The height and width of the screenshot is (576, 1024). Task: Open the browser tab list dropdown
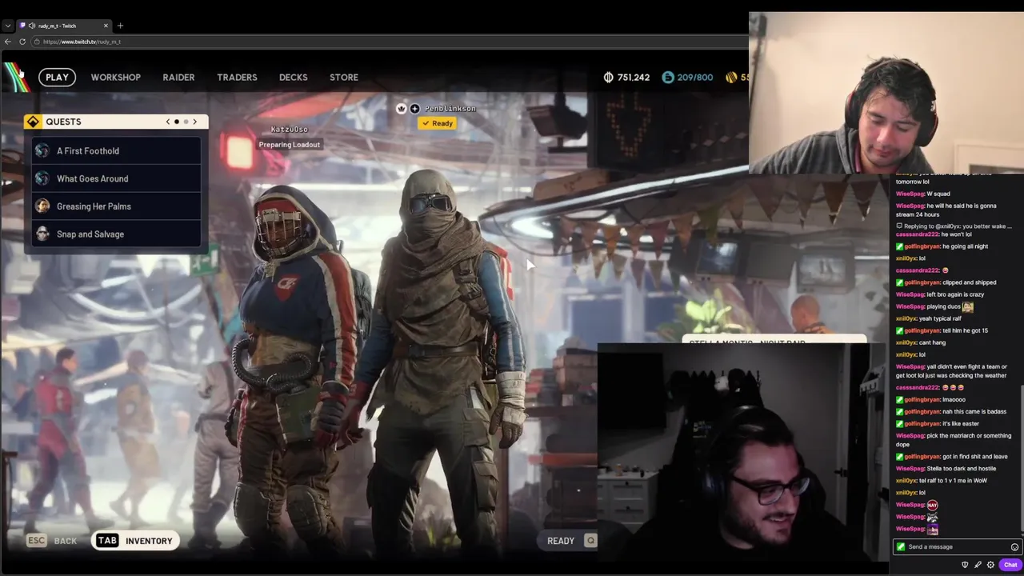(x=8, y=26)
